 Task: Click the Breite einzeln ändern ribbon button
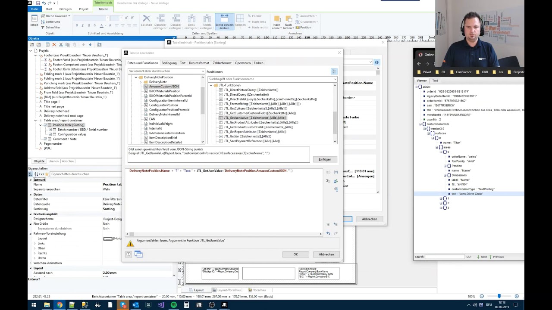pyautogui.click(x=224, y=22)
